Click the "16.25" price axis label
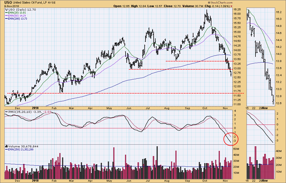Image resolution: width=286 pixels, height=183 pixels. pyautogui.click(x=237, y=9)
